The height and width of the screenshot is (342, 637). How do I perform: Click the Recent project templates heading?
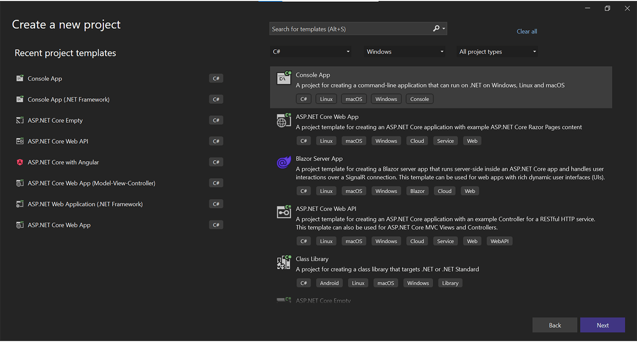[x=65, y=53]
